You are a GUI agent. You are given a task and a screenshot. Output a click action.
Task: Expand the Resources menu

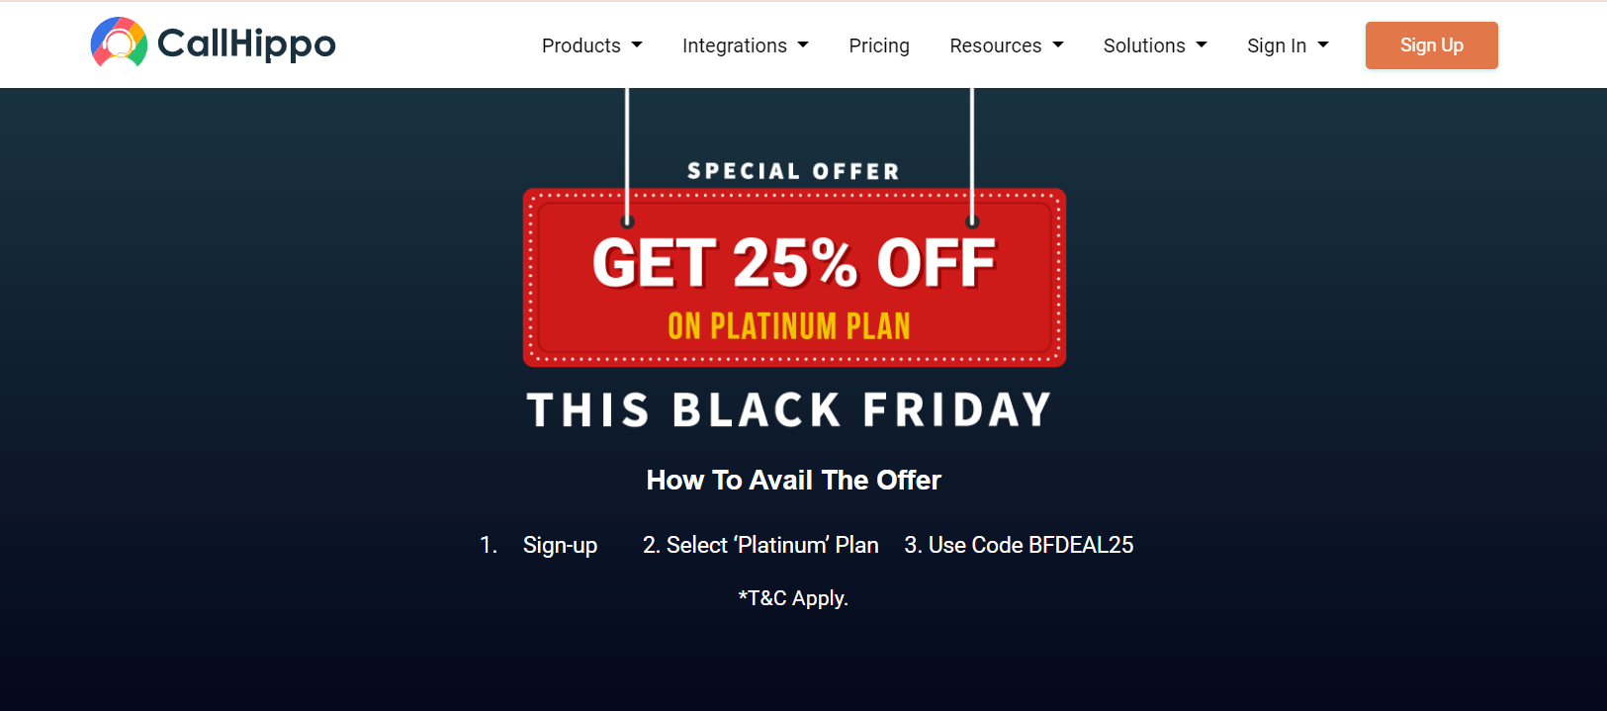(x=995, y=45)
